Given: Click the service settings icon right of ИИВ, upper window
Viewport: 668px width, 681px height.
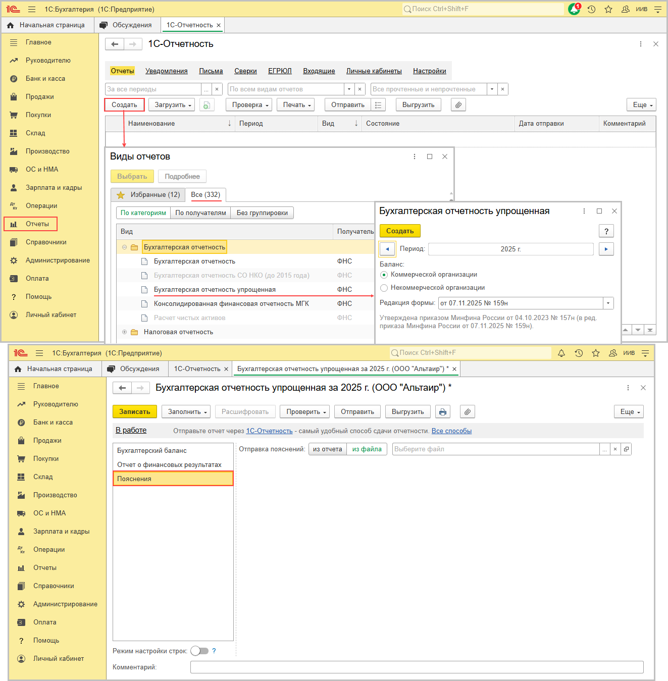Looking at the screenshot, I should [657, 9].
